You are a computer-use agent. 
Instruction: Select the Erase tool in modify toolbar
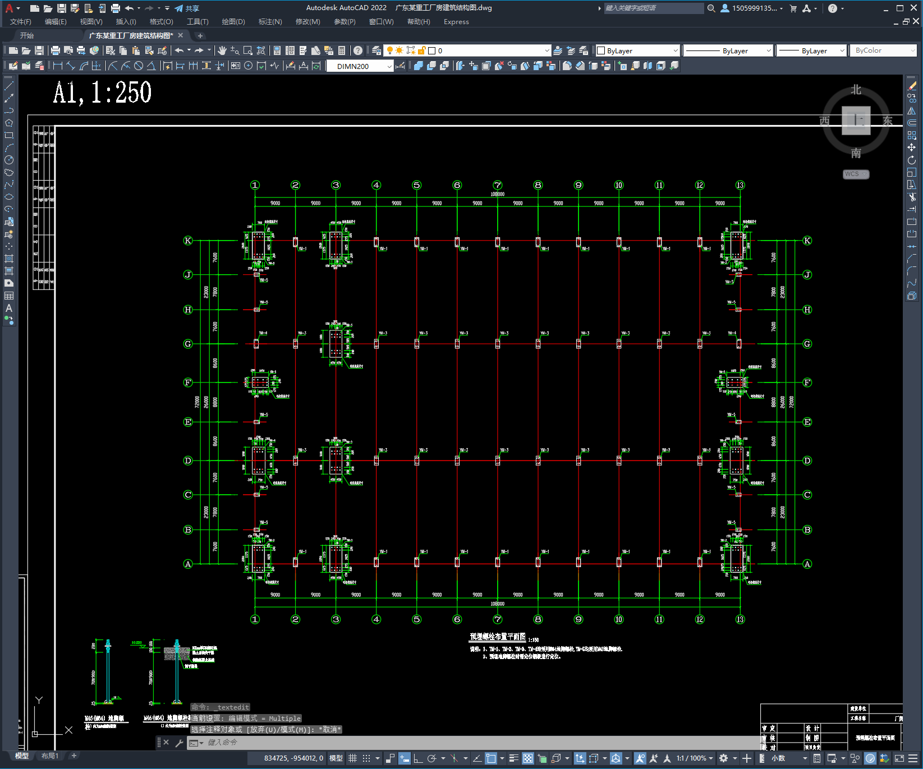click(912, 86)
